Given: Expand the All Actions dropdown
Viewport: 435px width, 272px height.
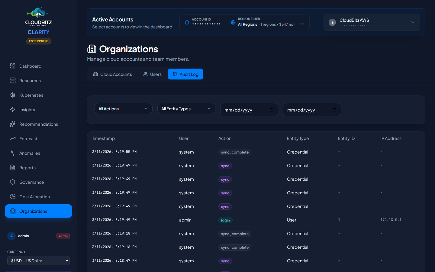Looking at the screenshot, I should (x=123, y=108).
